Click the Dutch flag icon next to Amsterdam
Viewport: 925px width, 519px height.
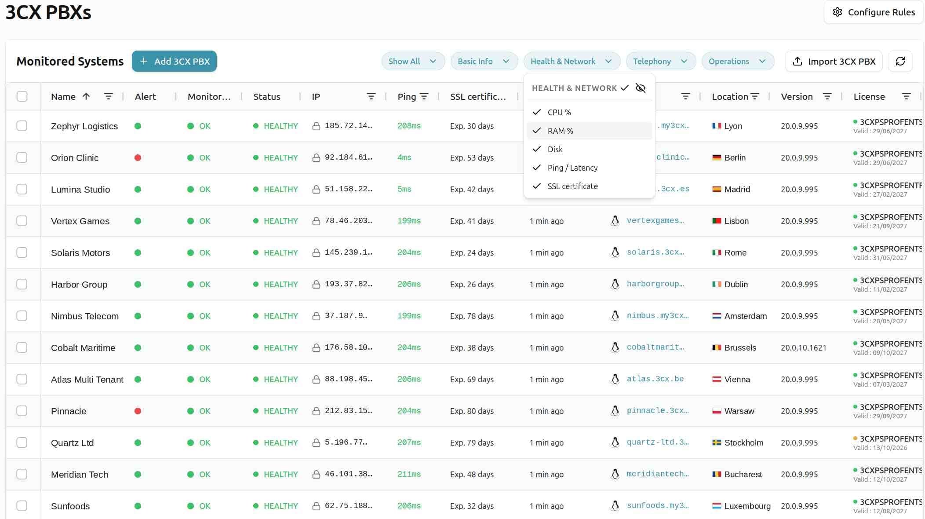717,316
